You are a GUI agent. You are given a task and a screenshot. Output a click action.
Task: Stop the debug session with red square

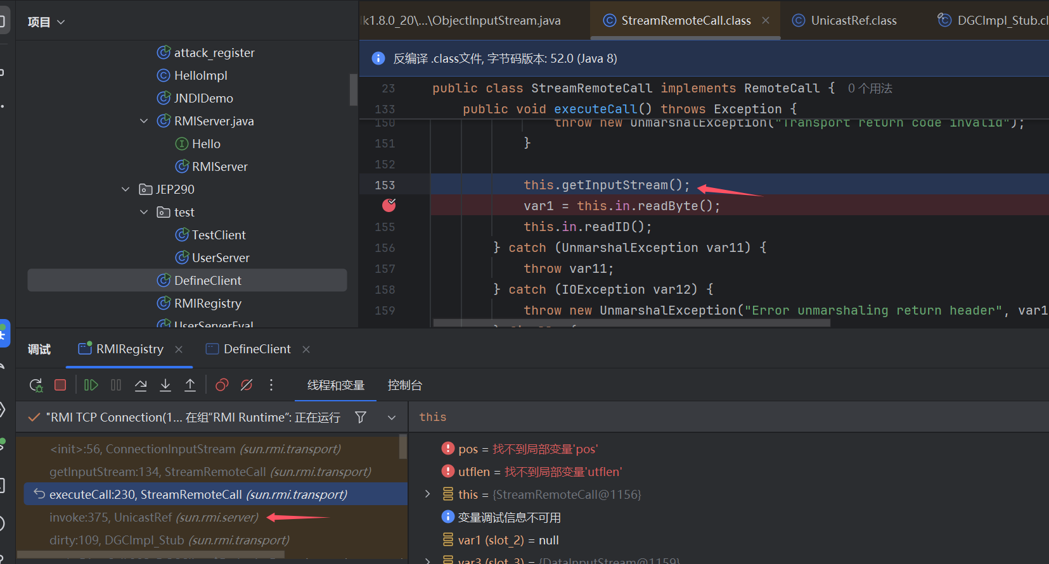coord(60,385)
